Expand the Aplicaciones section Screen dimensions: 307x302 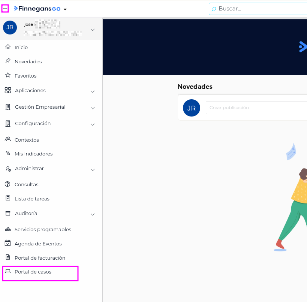[x=93, y=91]
